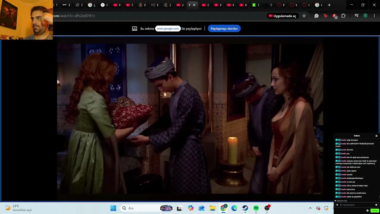This screenshot has height=214, width=380.
Task: Open OBS Studio from the taskbar
Action: [x=267, y=208]
